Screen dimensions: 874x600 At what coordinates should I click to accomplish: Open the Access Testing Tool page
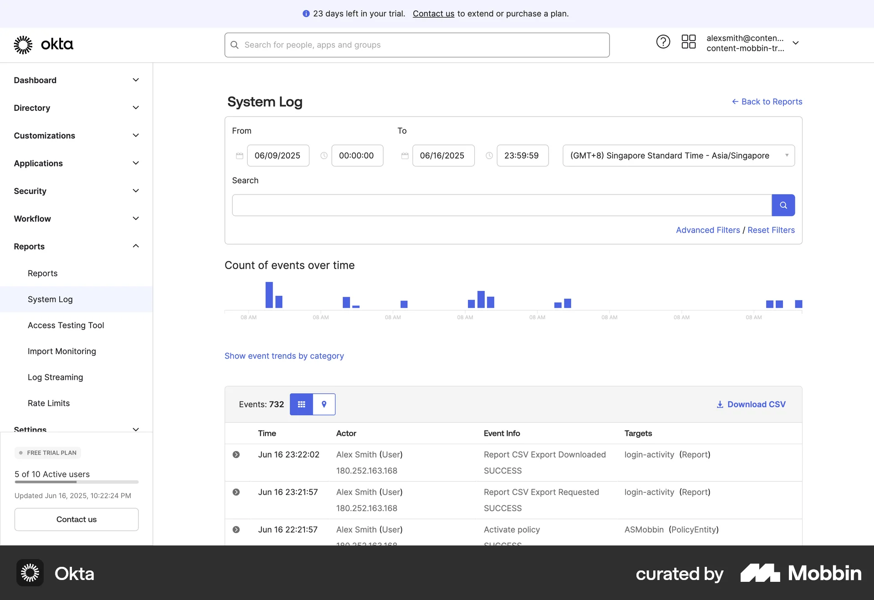66,325
